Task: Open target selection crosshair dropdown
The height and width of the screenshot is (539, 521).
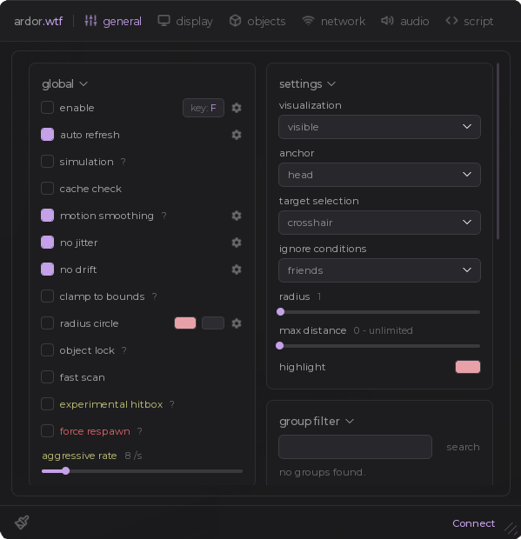Action: 379,223
